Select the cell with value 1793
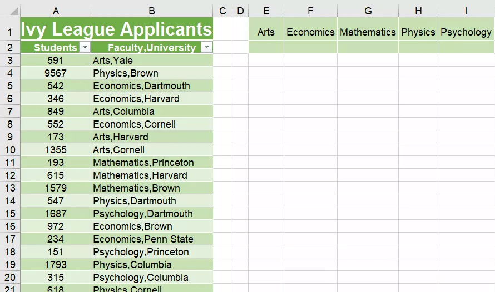 tap(56, 265)
